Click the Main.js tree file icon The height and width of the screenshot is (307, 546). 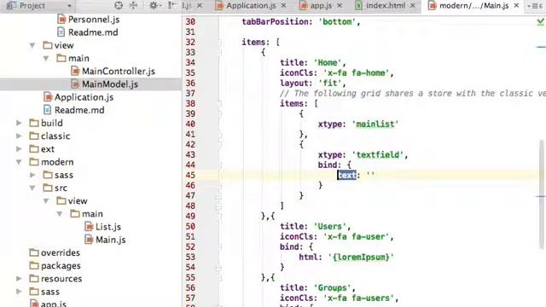(x=89, y=240)
